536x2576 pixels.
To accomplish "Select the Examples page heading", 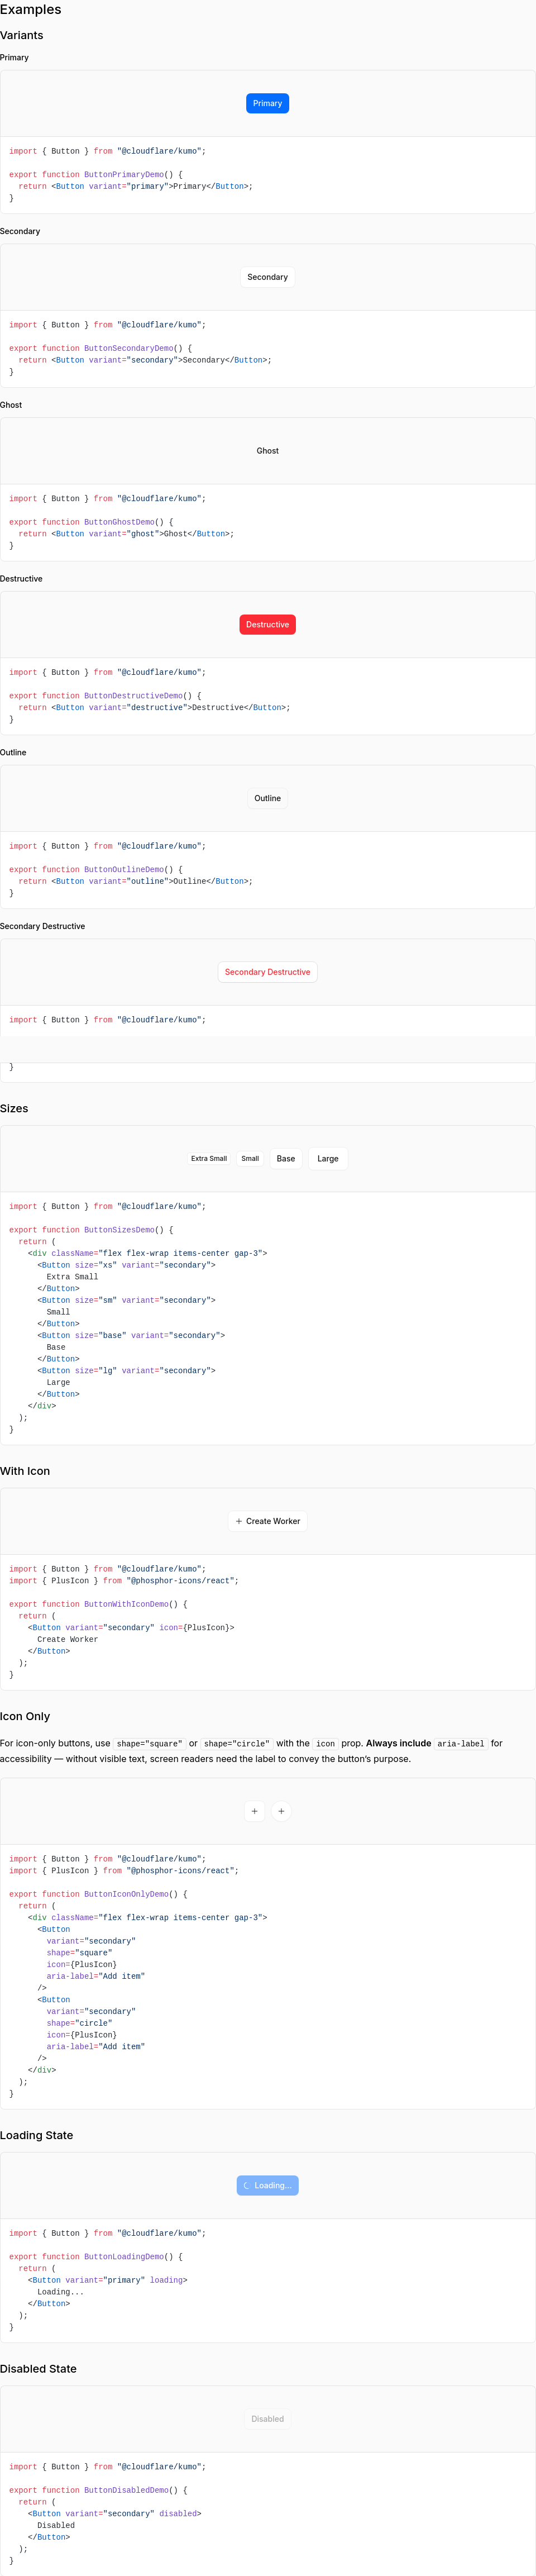I will (31, 9).
